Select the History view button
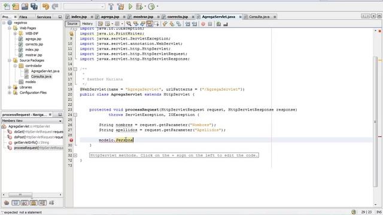The height and width of the screenshot is (215, 383). coord(87,24)
